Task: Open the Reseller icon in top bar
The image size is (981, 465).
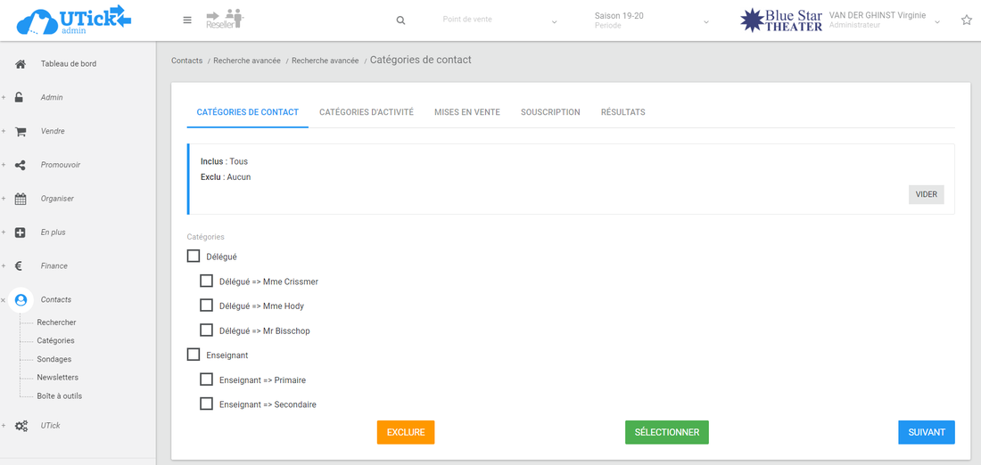Action: [225, 20]
